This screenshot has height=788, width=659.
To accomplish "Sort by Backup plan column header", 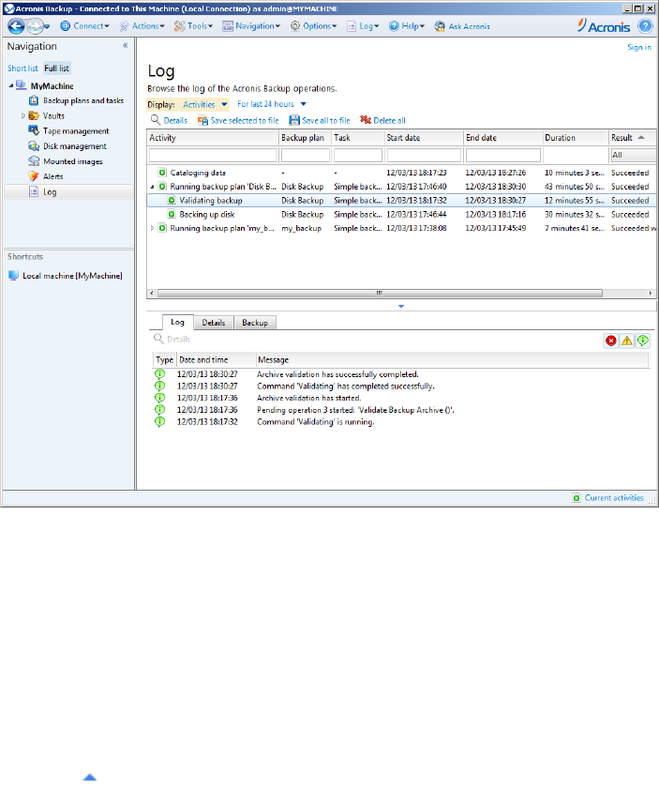I will click(x=305, y=138).
